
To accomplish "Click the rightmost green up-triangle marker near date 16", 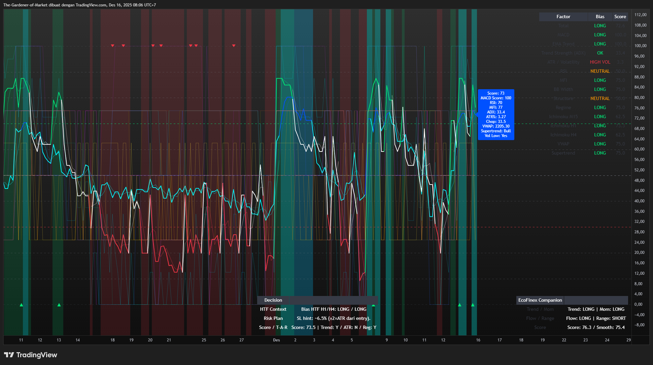I will (473, 305).
